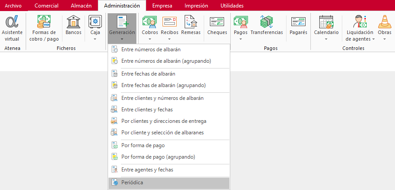Switch to the Comercial tab
Screen dimensions: 395x190
[x=46, y=6]
